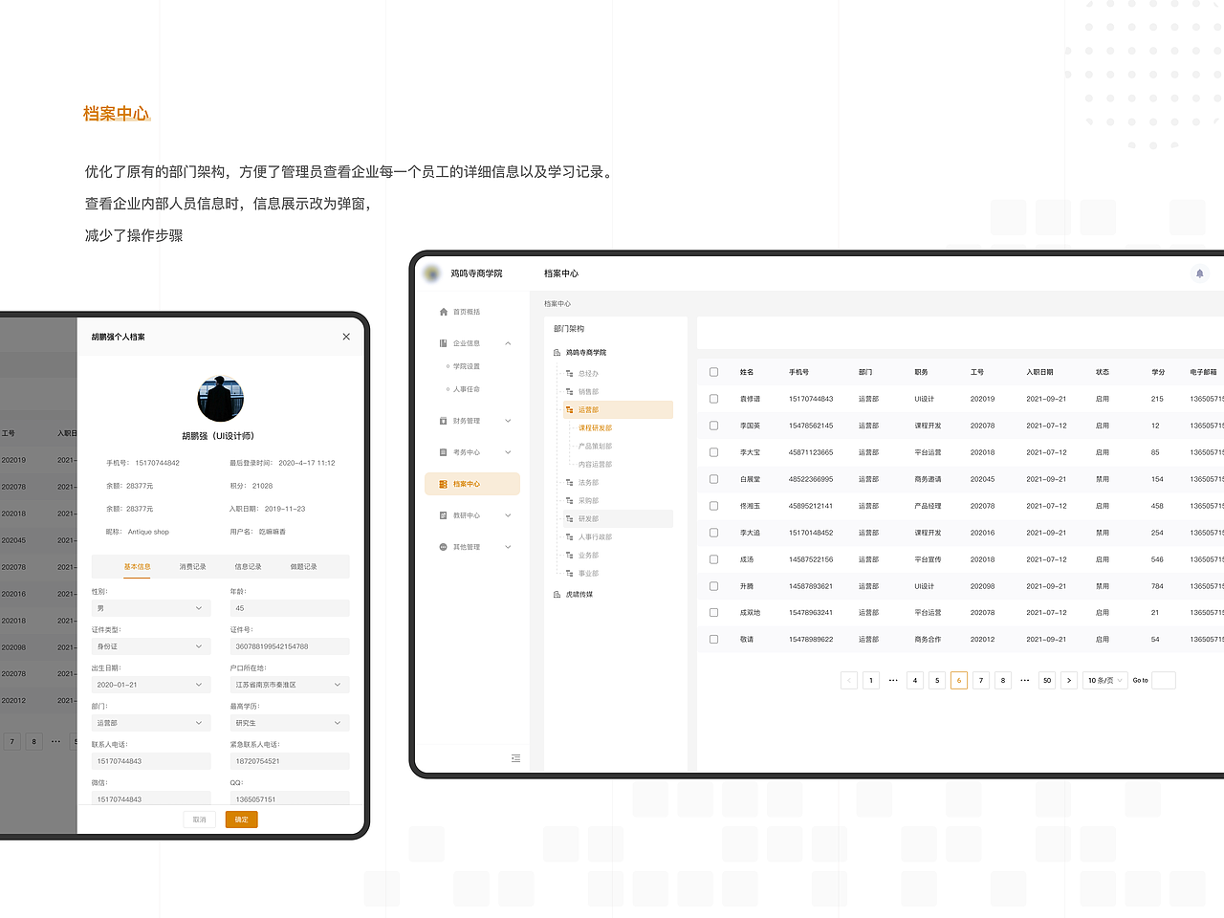Screen dimensions: 1224x918
Task: Select the 企业信息 sidebar icon
Action: 442,342
